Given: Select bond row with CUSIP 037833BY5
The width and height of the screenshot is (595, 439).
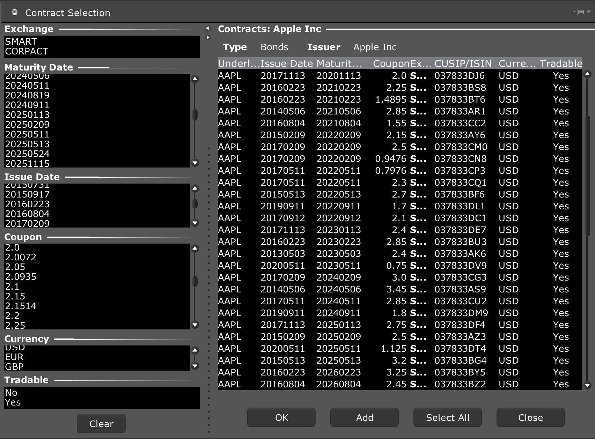Looking at the screenshot, I should pyautogui.click(x=400, y=372).
